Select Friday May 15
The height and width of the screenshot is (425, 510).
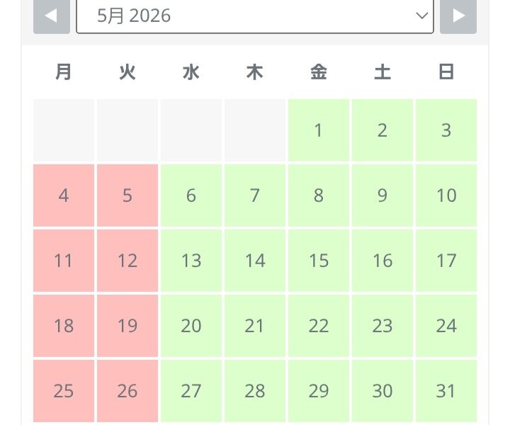pos(319,261)
